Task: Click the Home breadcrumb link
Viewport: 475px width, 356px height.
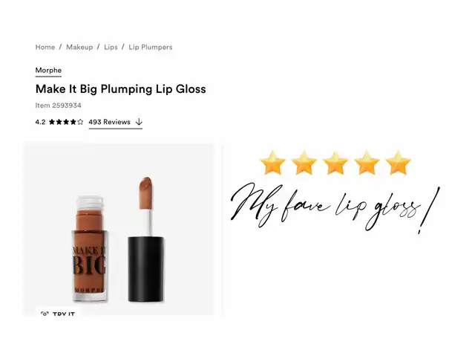Action: point(45,47)
